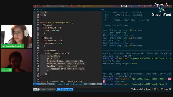The image size is (173, 97).
Task: Open the Window menu
Action: click(79, 6)
